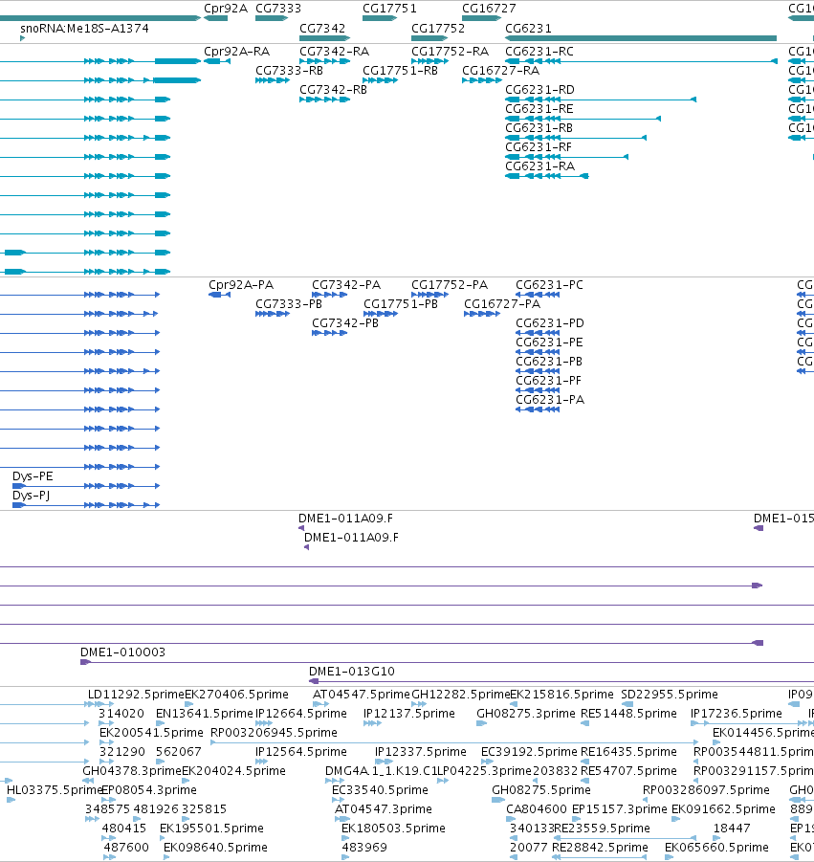Screen dimensions: 814x862
Task: Select protein CG17752-PA
Action: point(449,285)
